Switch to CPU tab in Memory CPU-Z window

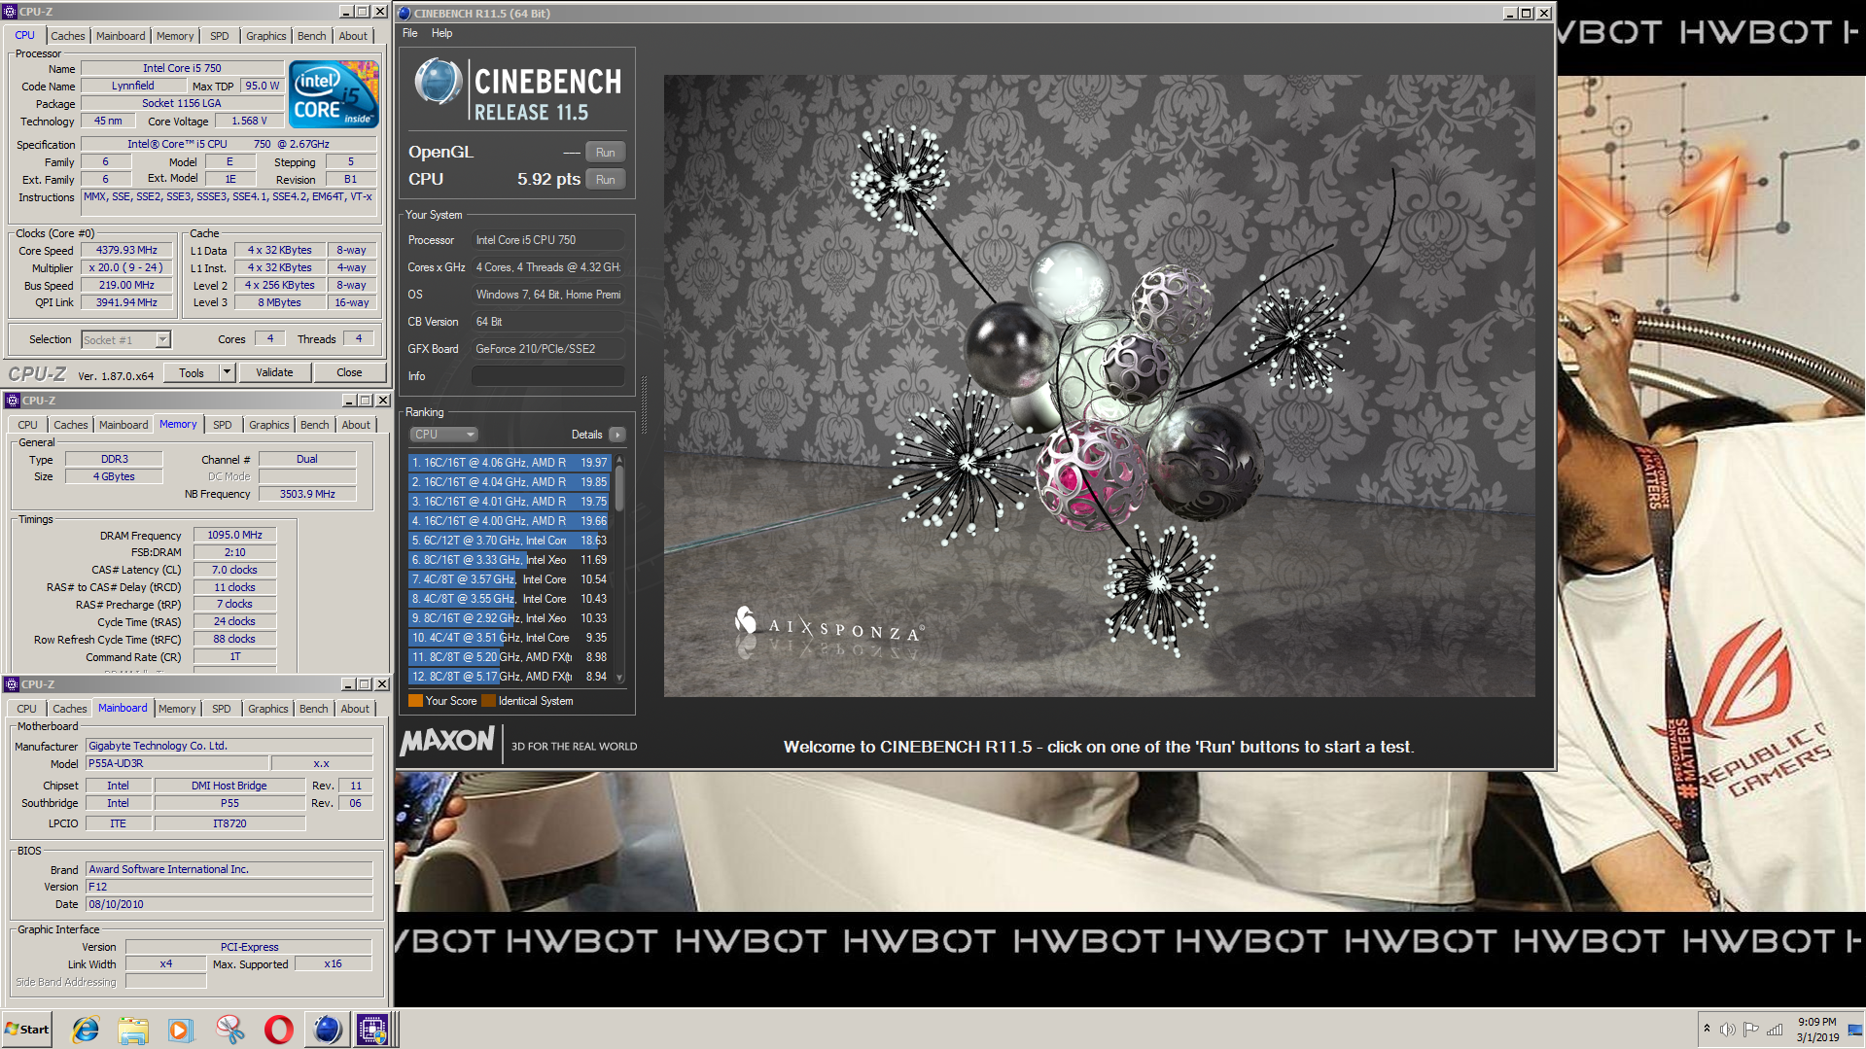[27, 425]
